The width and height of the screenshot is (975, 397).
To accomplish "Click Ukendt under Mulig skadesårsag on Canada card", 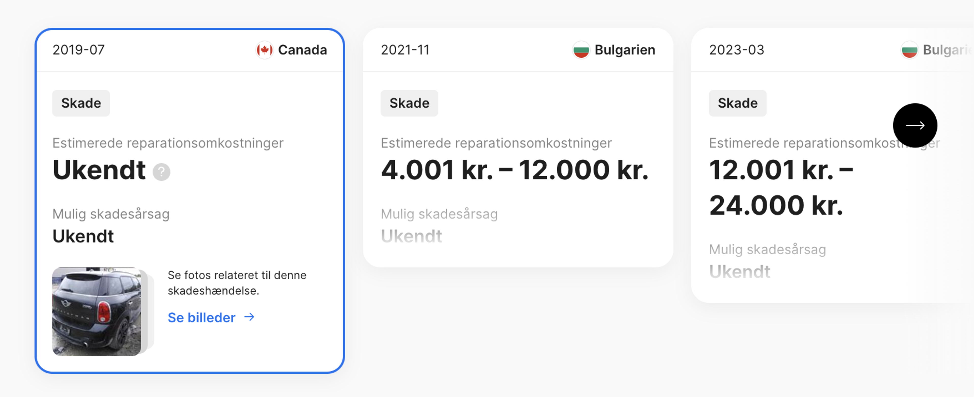I will point(83,236).
